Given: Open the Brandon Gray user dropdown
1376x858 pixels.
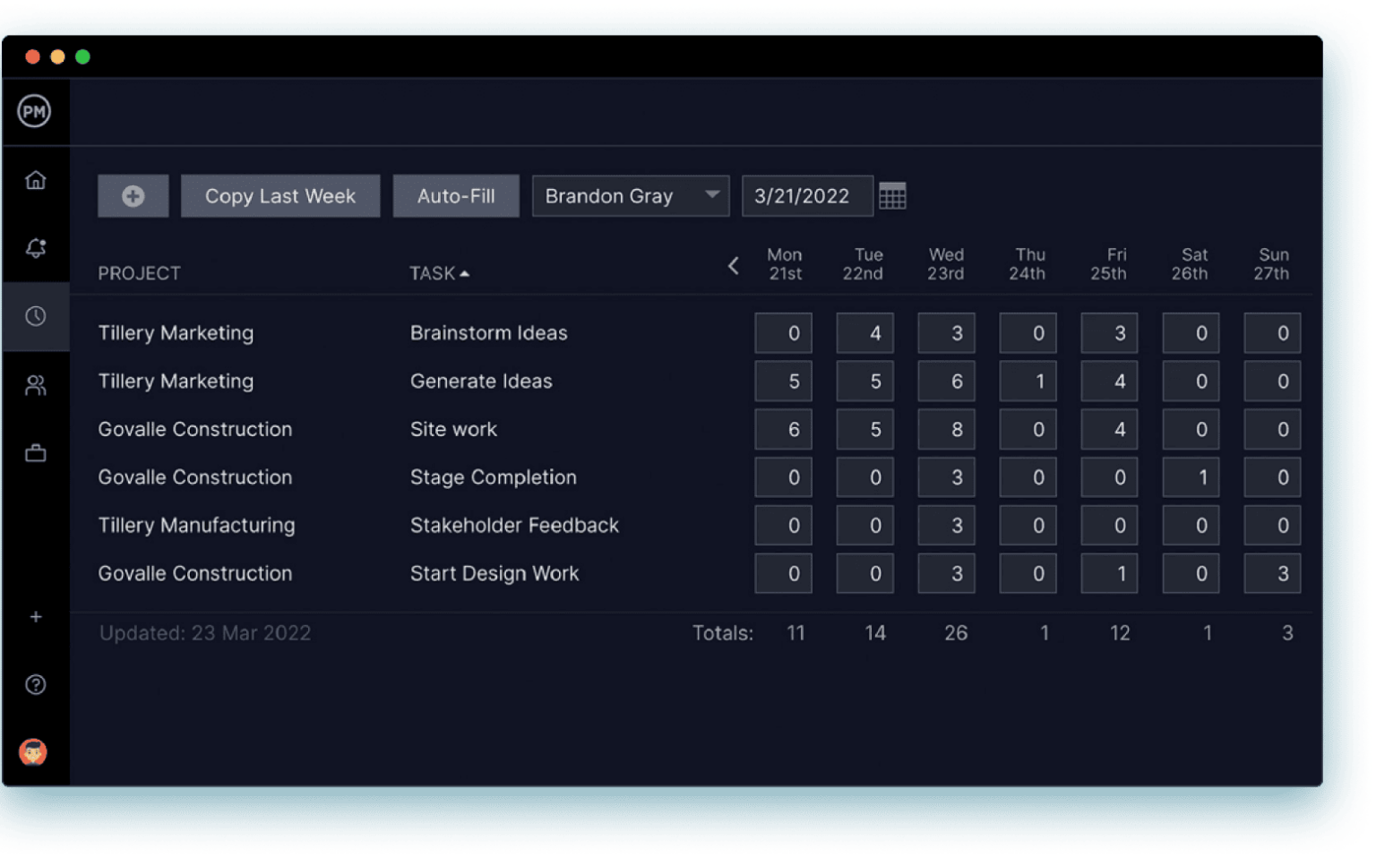Looking at the screenshot, I should pyautogui.click(x=630, y=195).
